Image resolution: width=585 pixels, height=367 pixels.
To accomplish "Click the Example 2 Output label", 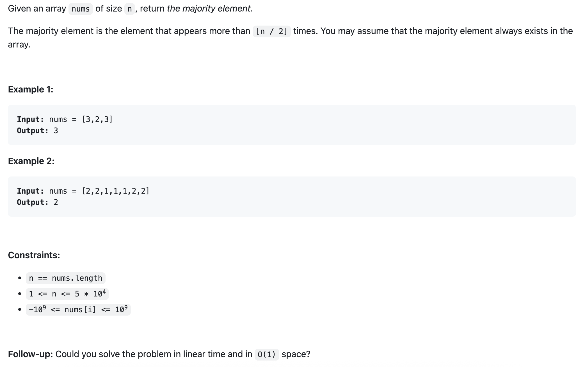I will [33, 202].
